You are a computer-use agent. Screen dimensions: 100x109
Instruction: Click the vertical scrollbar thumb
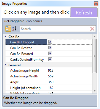pos(94,56)
